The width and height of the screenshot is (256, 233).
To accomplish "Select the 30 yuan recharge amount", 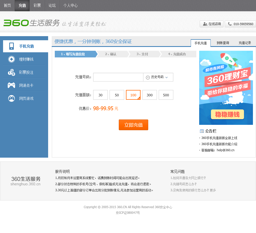I will 100,95.
